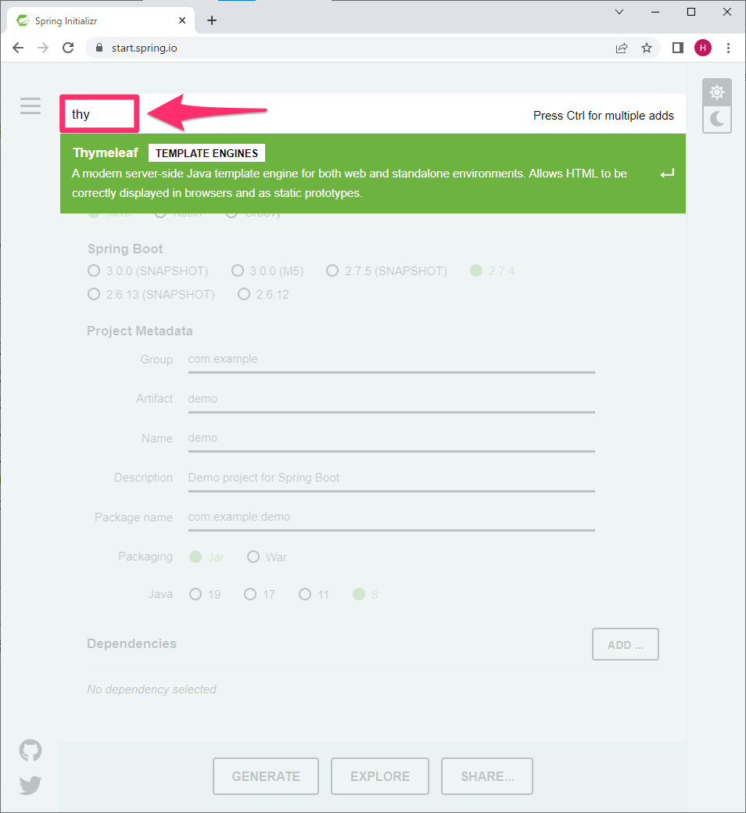Select the Spring Initializr tab

point(101,21)
